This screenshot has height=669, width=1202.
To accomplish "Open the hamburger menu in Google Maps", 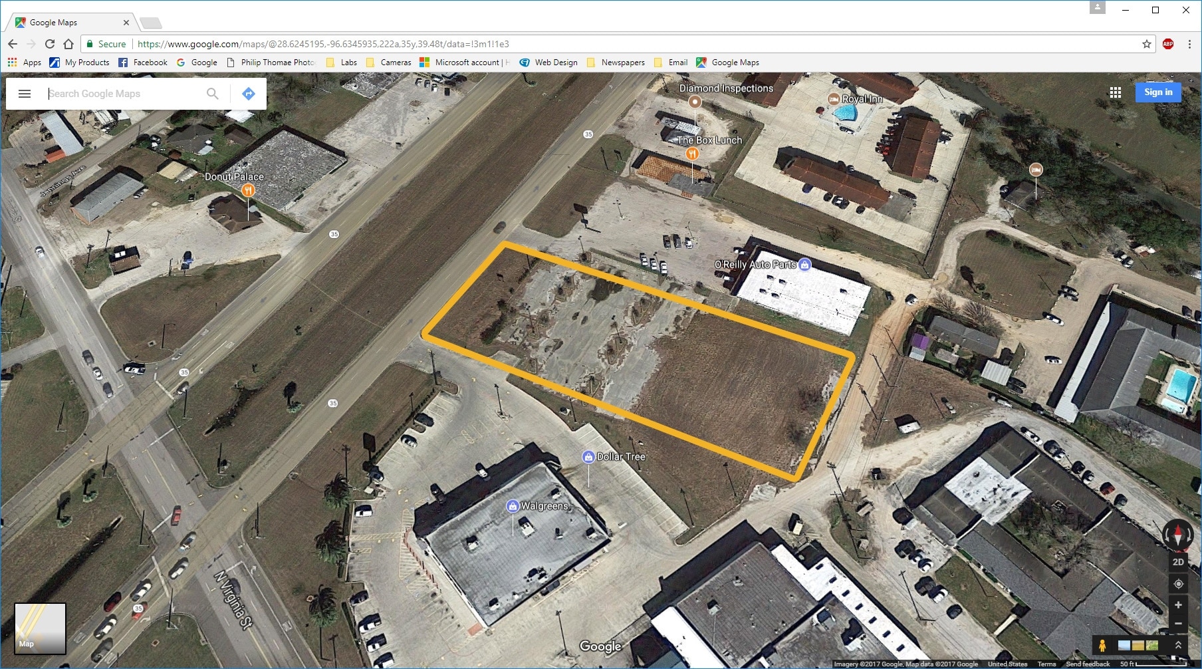I will [x=25, y=93].
